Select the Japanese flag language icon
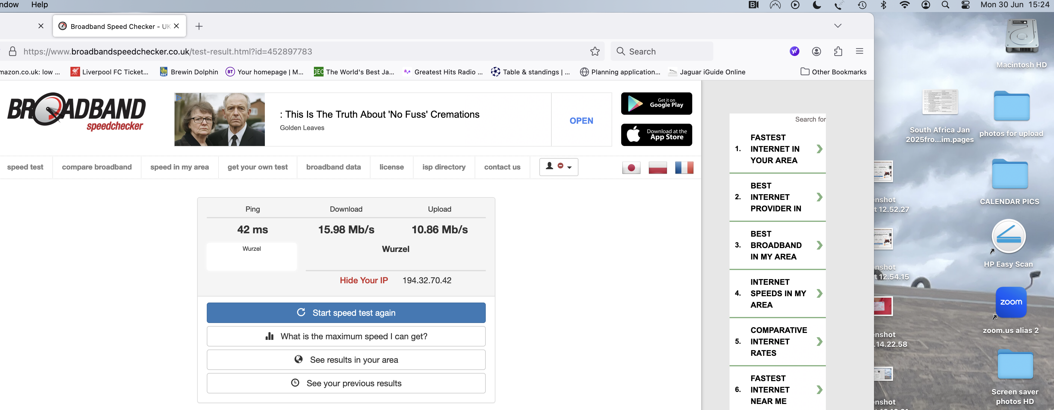Screen dimensions: 1054x410 tap(631, 168)
